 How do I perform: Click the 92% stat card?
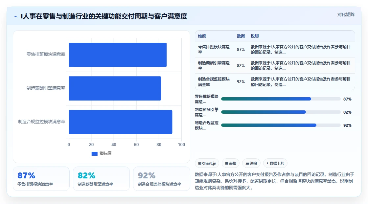[x=161, y=179]
